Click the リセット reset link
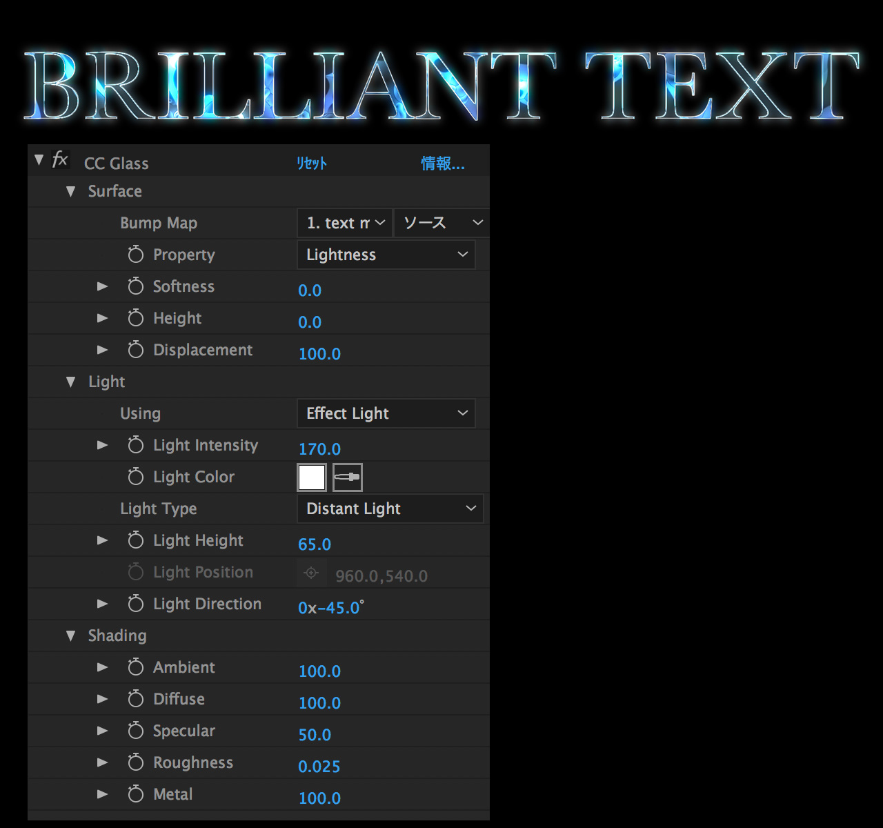 pyautogui.click(x=312, y=164)
